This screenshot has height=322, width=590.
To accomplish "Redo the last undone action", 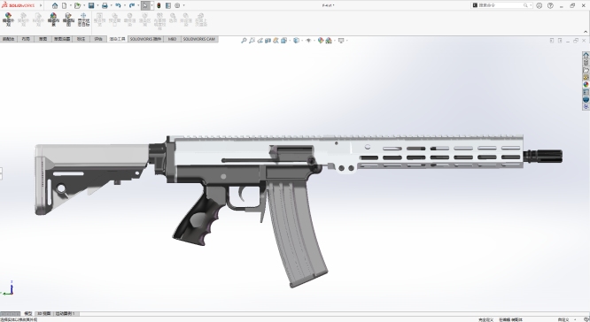I will click(x=132, y=5).
